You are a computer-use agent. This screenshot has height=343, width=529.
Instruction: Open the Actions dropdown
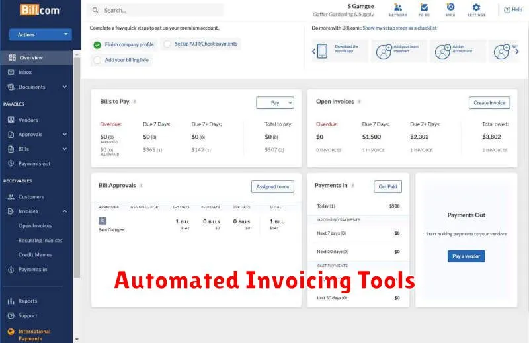point(40,34)
